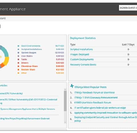Viewport: 137px width, 133px height.
Task: Click the Drivers size value
Action: tap(60, 63)
